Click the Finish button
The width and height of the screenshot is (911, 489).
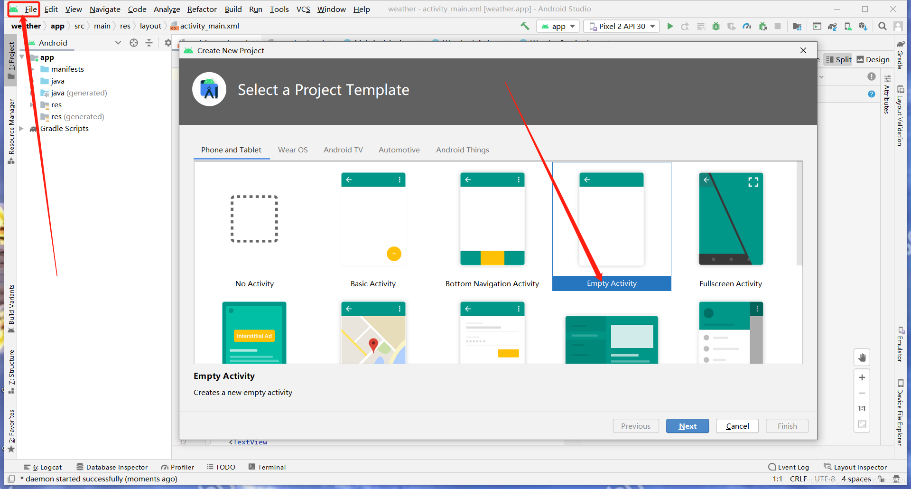(787, 426)
